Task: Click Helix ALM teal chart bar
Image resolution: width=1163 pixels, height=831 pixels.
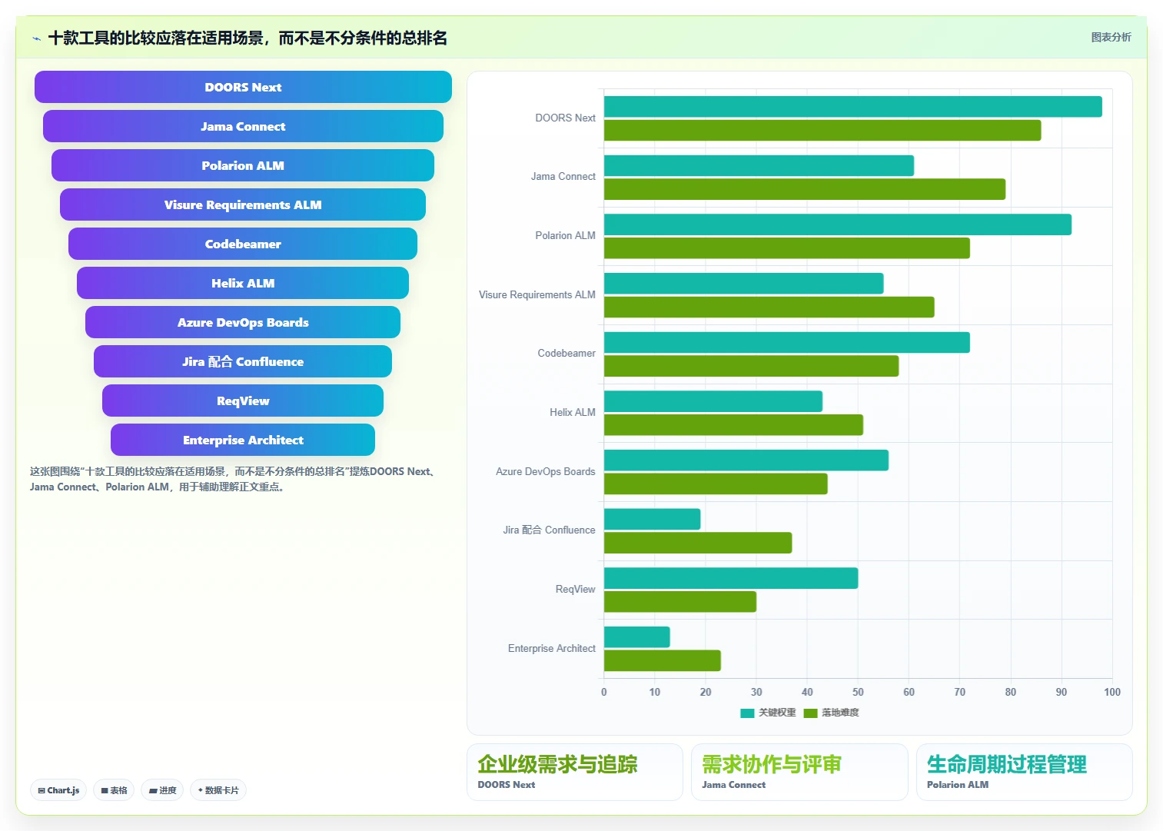Action: pyautogui.click(x=713, y=401)
